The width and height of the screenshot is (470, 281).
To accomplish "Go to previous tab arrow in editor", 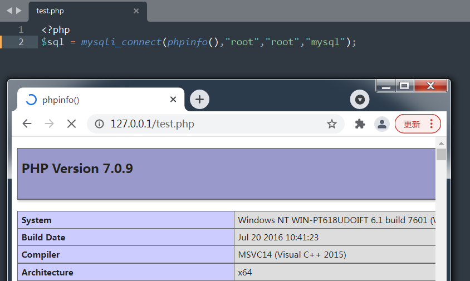I will click(9, 11).
